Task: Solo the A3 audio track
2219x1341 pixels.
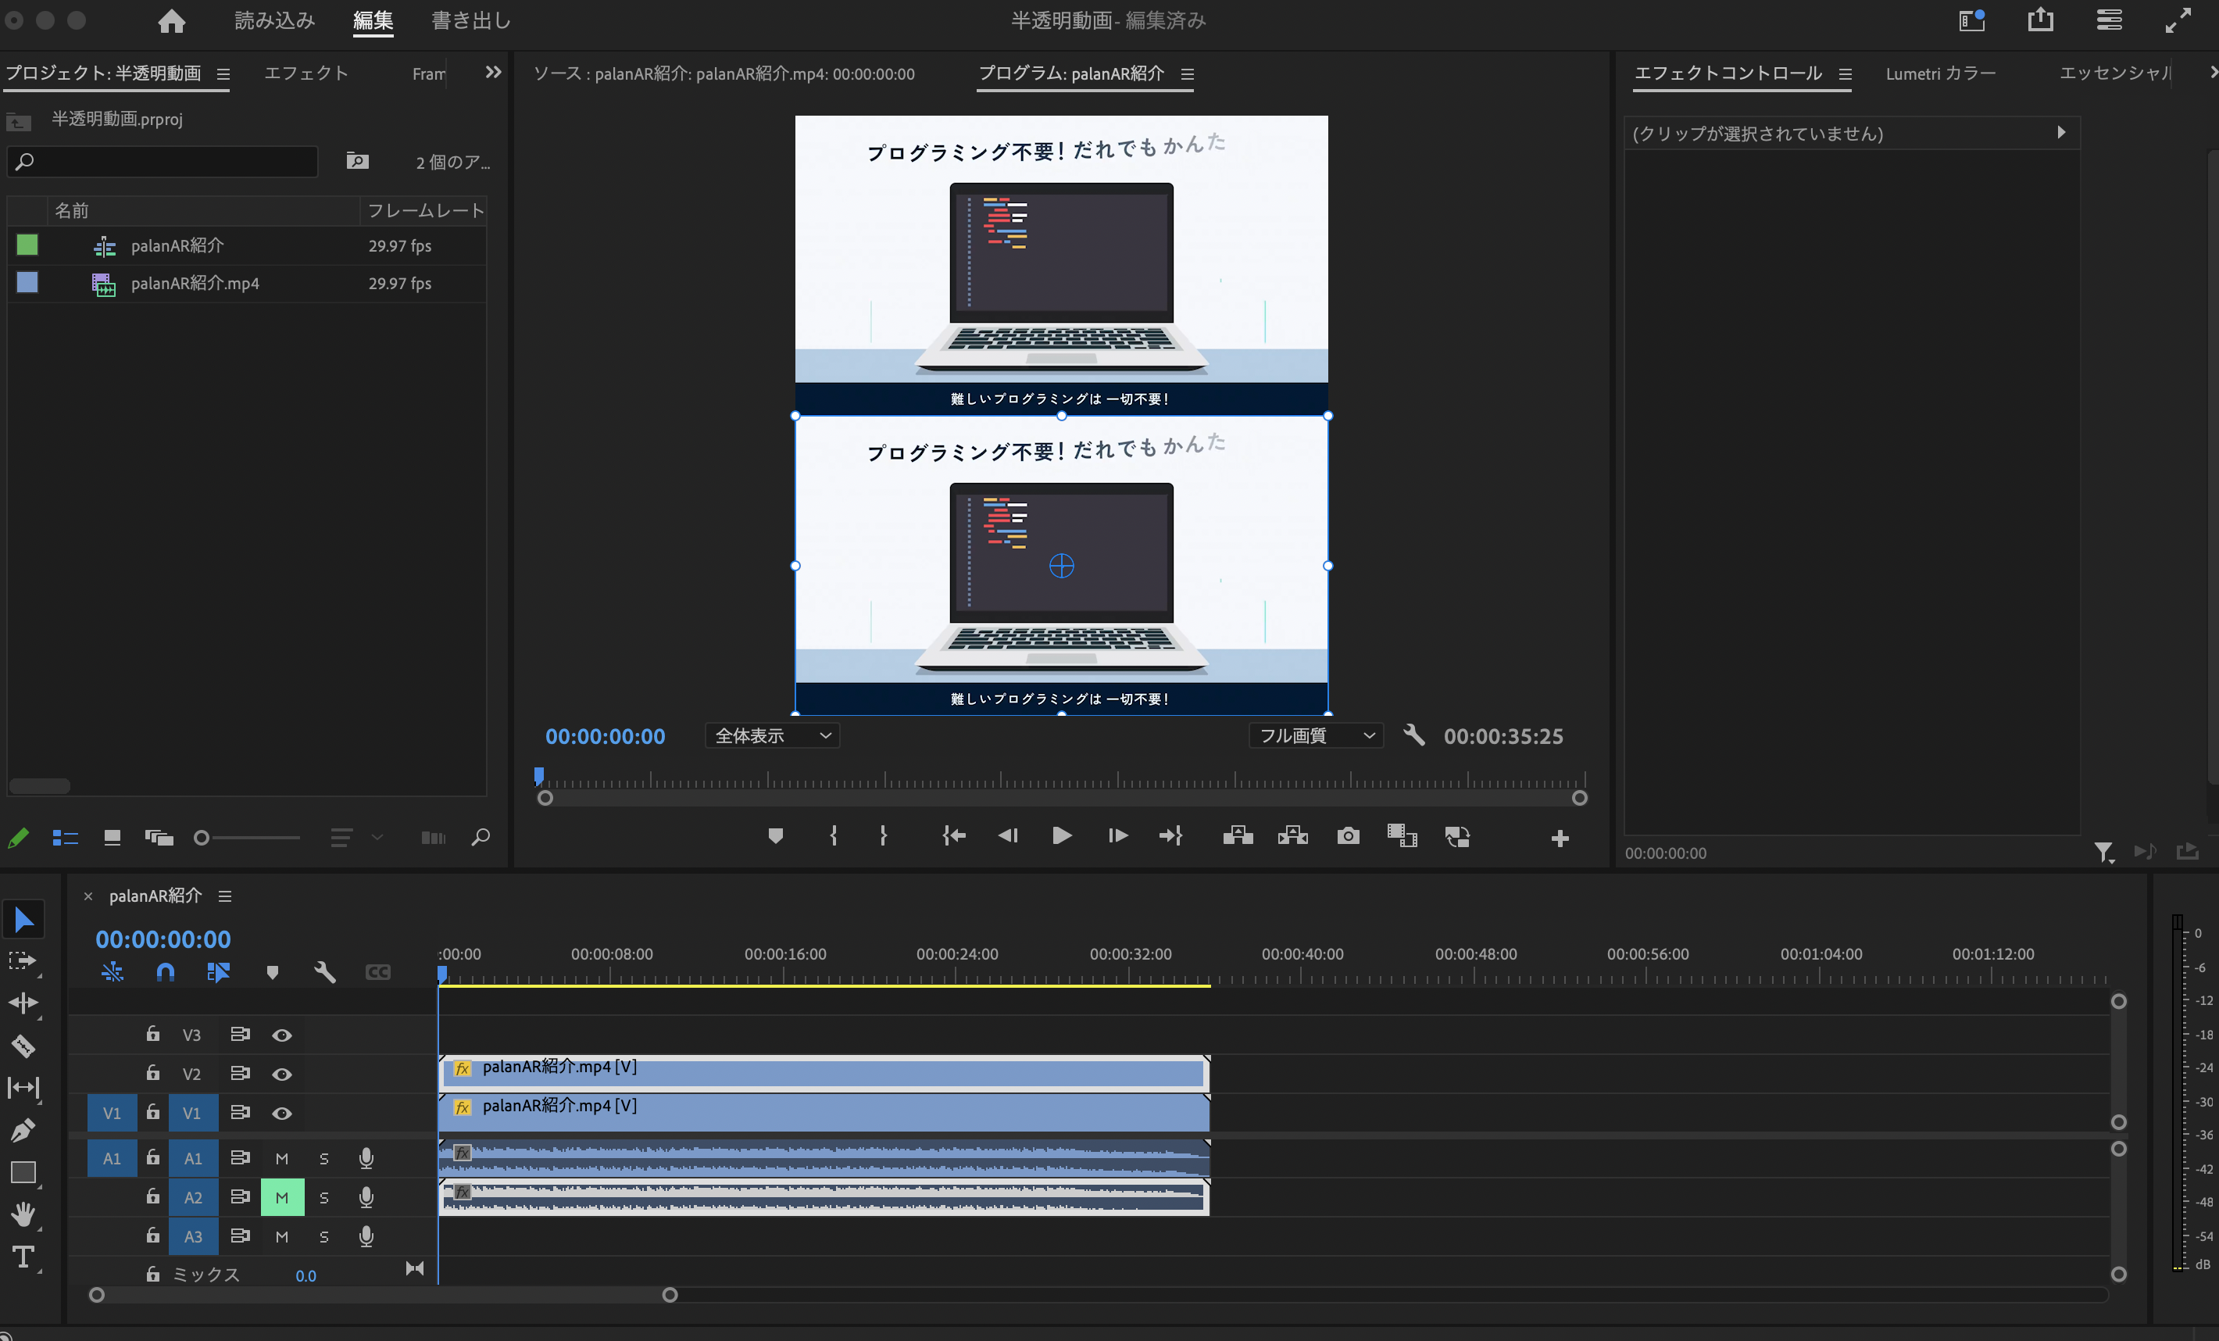Action: [324, 1237]
